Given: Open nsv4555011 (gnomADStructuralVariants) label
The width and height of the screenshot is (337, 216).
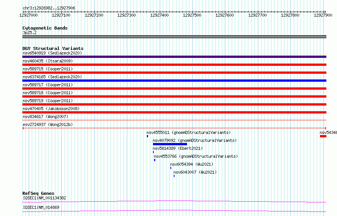Looking at the screenshot, I should point(189,132).
